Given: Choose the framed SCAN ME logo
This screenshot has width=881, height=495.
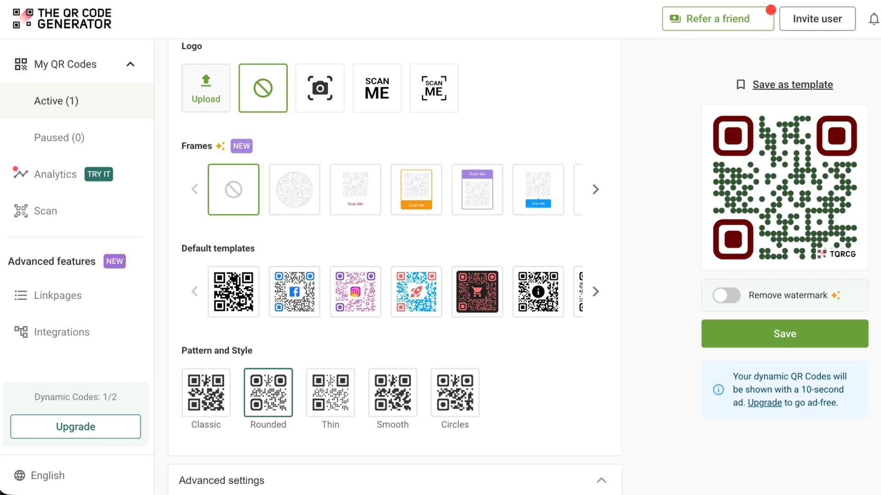Looking at the screenshot, I should coord(434,88).
